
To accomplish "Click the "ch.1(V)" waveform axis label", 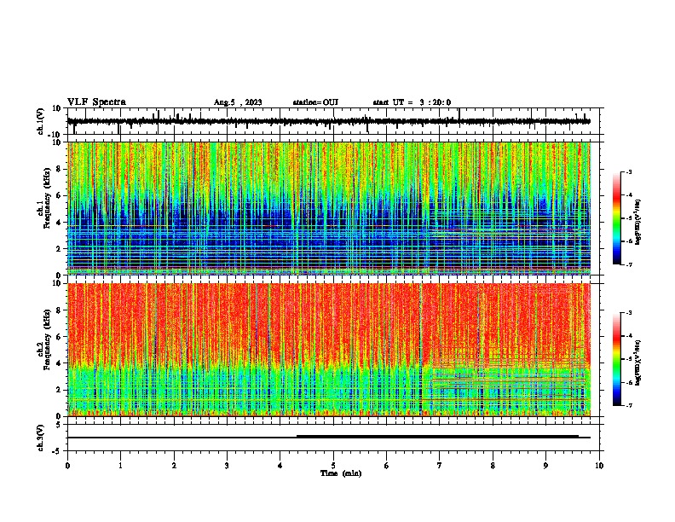I will tap(41, 121).
